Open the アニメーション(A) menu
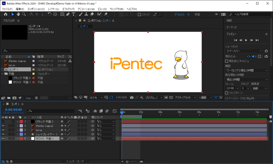Screen dimensions: 273x164 (x=86, y=9)
